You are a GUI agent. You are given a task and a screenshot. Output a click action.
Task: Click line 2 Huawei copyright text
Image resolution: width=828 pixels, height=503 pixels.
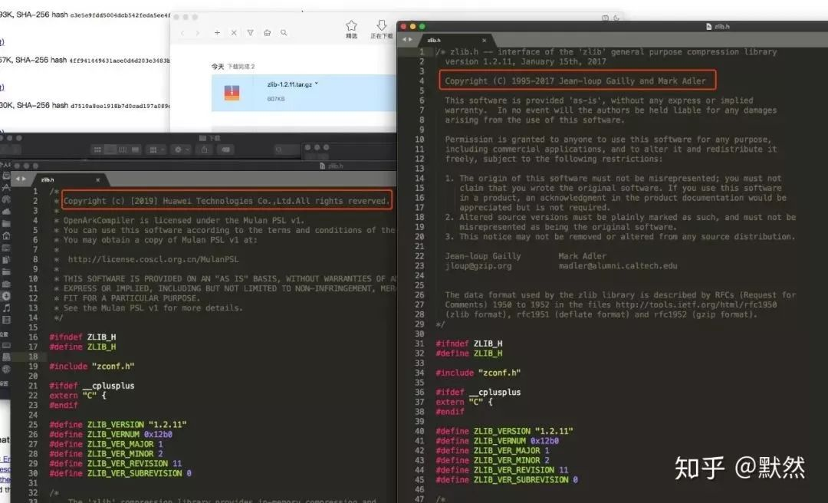[226, 201]
